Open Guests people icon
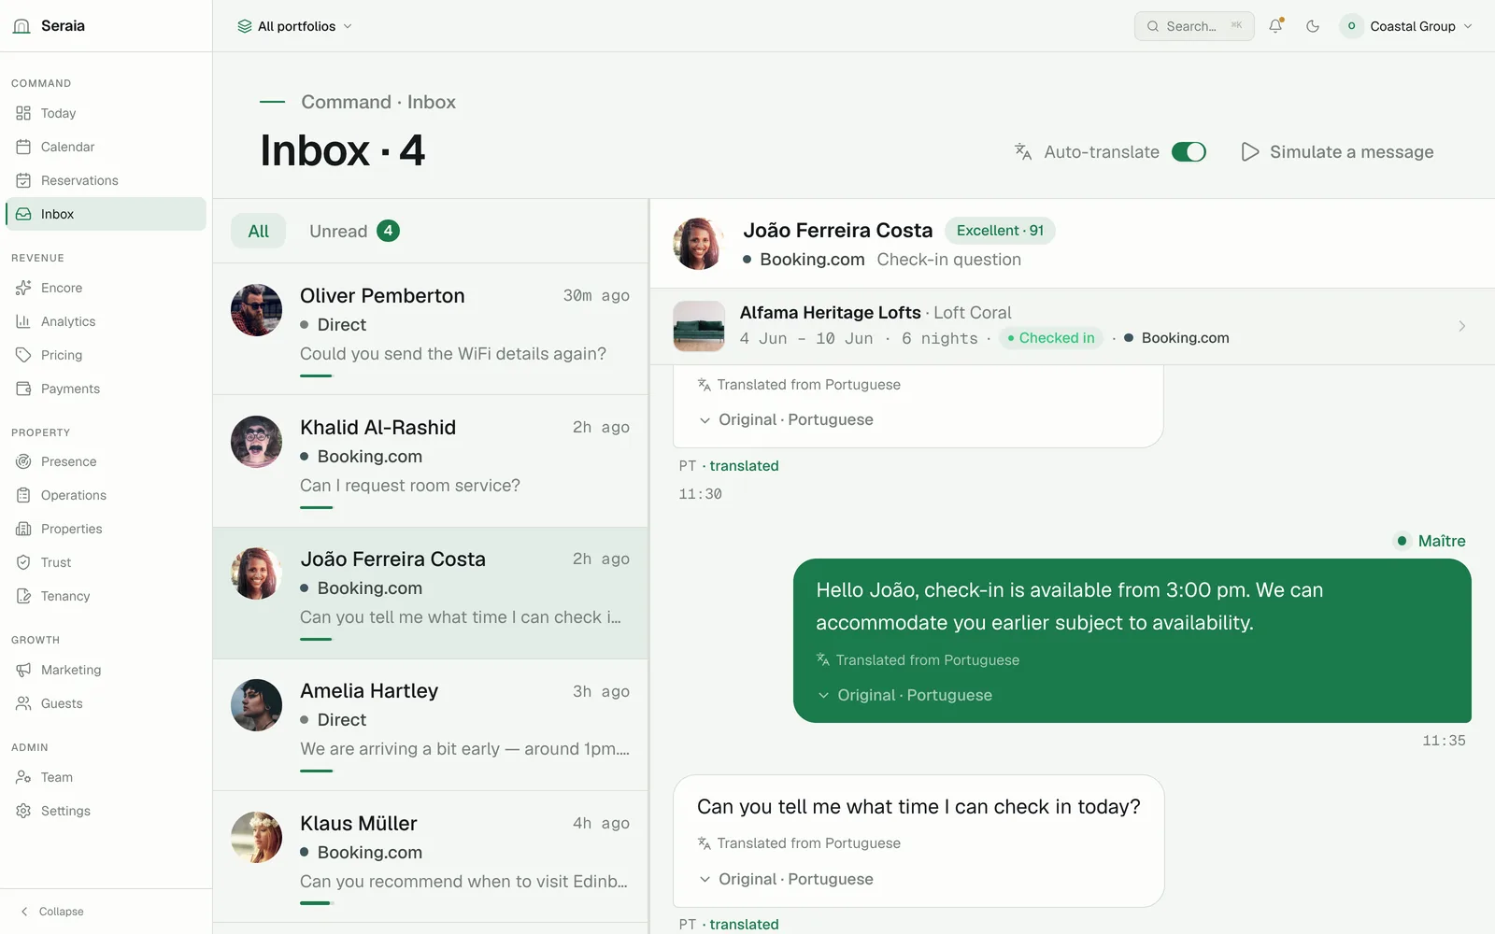The image size is (1495, 934). point(23,703)
